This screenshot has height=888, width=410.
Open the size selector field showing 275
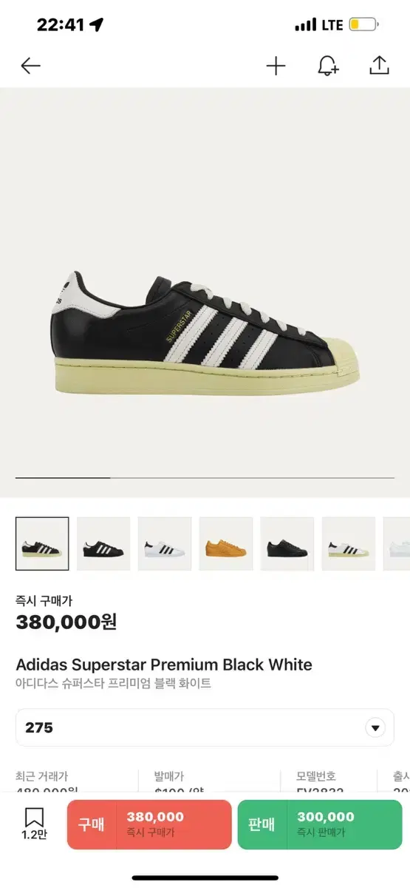point(205,727)
